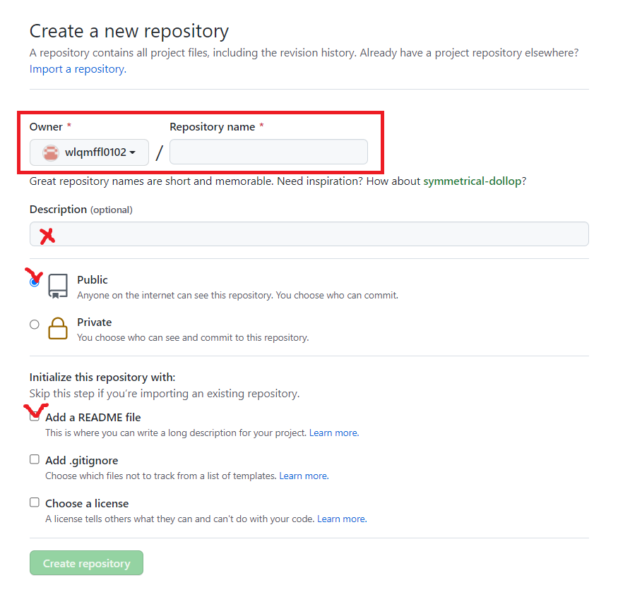
Task: Check the Add .gitignore option
Action: [35, 459]
